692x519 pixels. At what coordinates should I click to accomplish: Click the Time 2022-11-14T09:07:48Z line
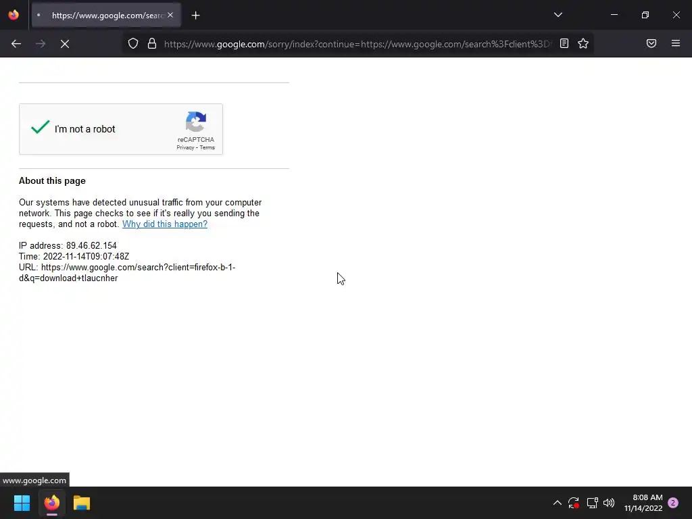(74, 256)
